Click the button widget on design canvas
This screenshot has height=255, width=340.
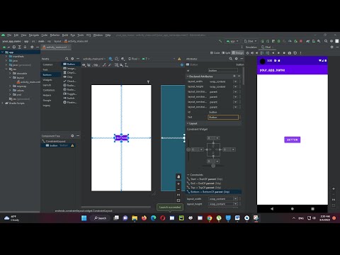(x=122, y=137)
